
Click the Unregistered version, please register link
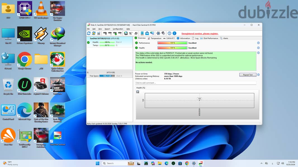point(200,34)
